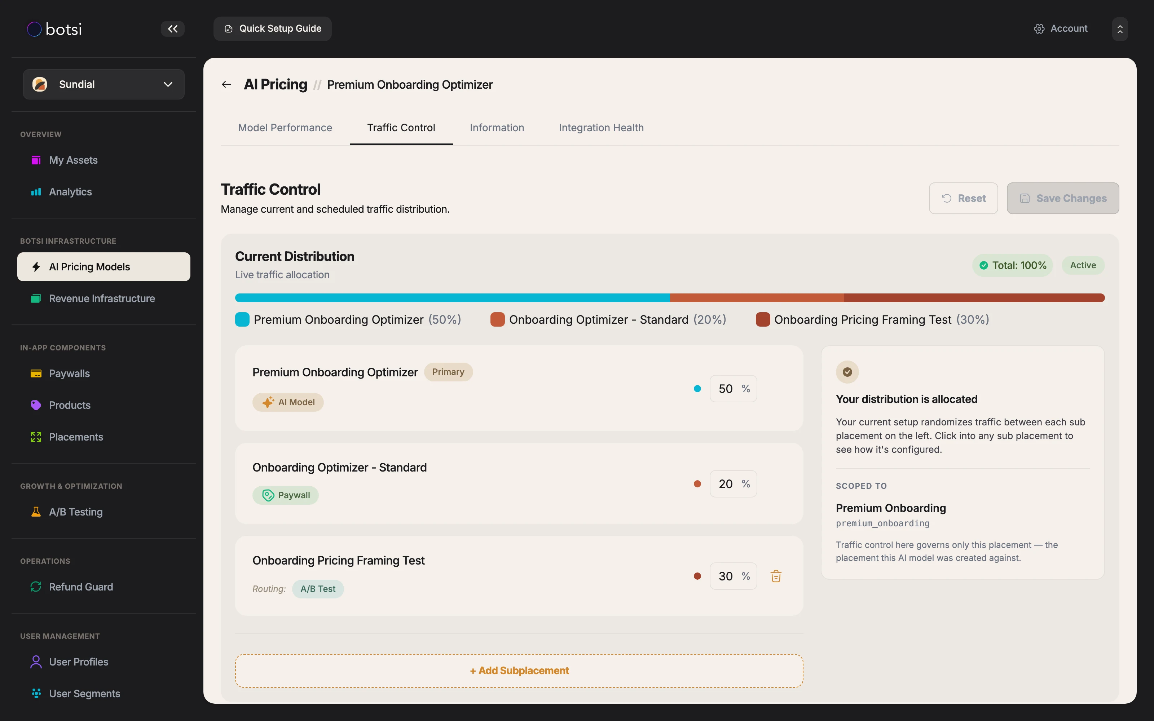Click the Paywalls card icon
Image resolution: width=1154 pixels, height=721 pixels.
pyautogui.click(x=36, y=373)
